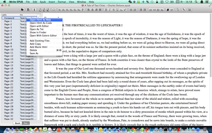Viewport: 212px width, 133px height.
Task: Click the Lable column header
Action: [x=11, y=15]
